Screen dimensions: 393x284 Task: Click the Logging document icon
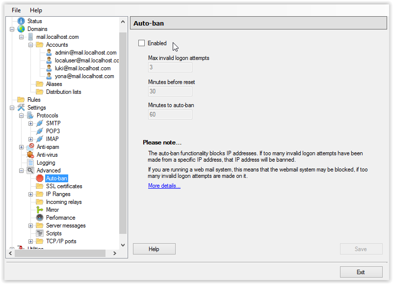[x=30, y=163]
